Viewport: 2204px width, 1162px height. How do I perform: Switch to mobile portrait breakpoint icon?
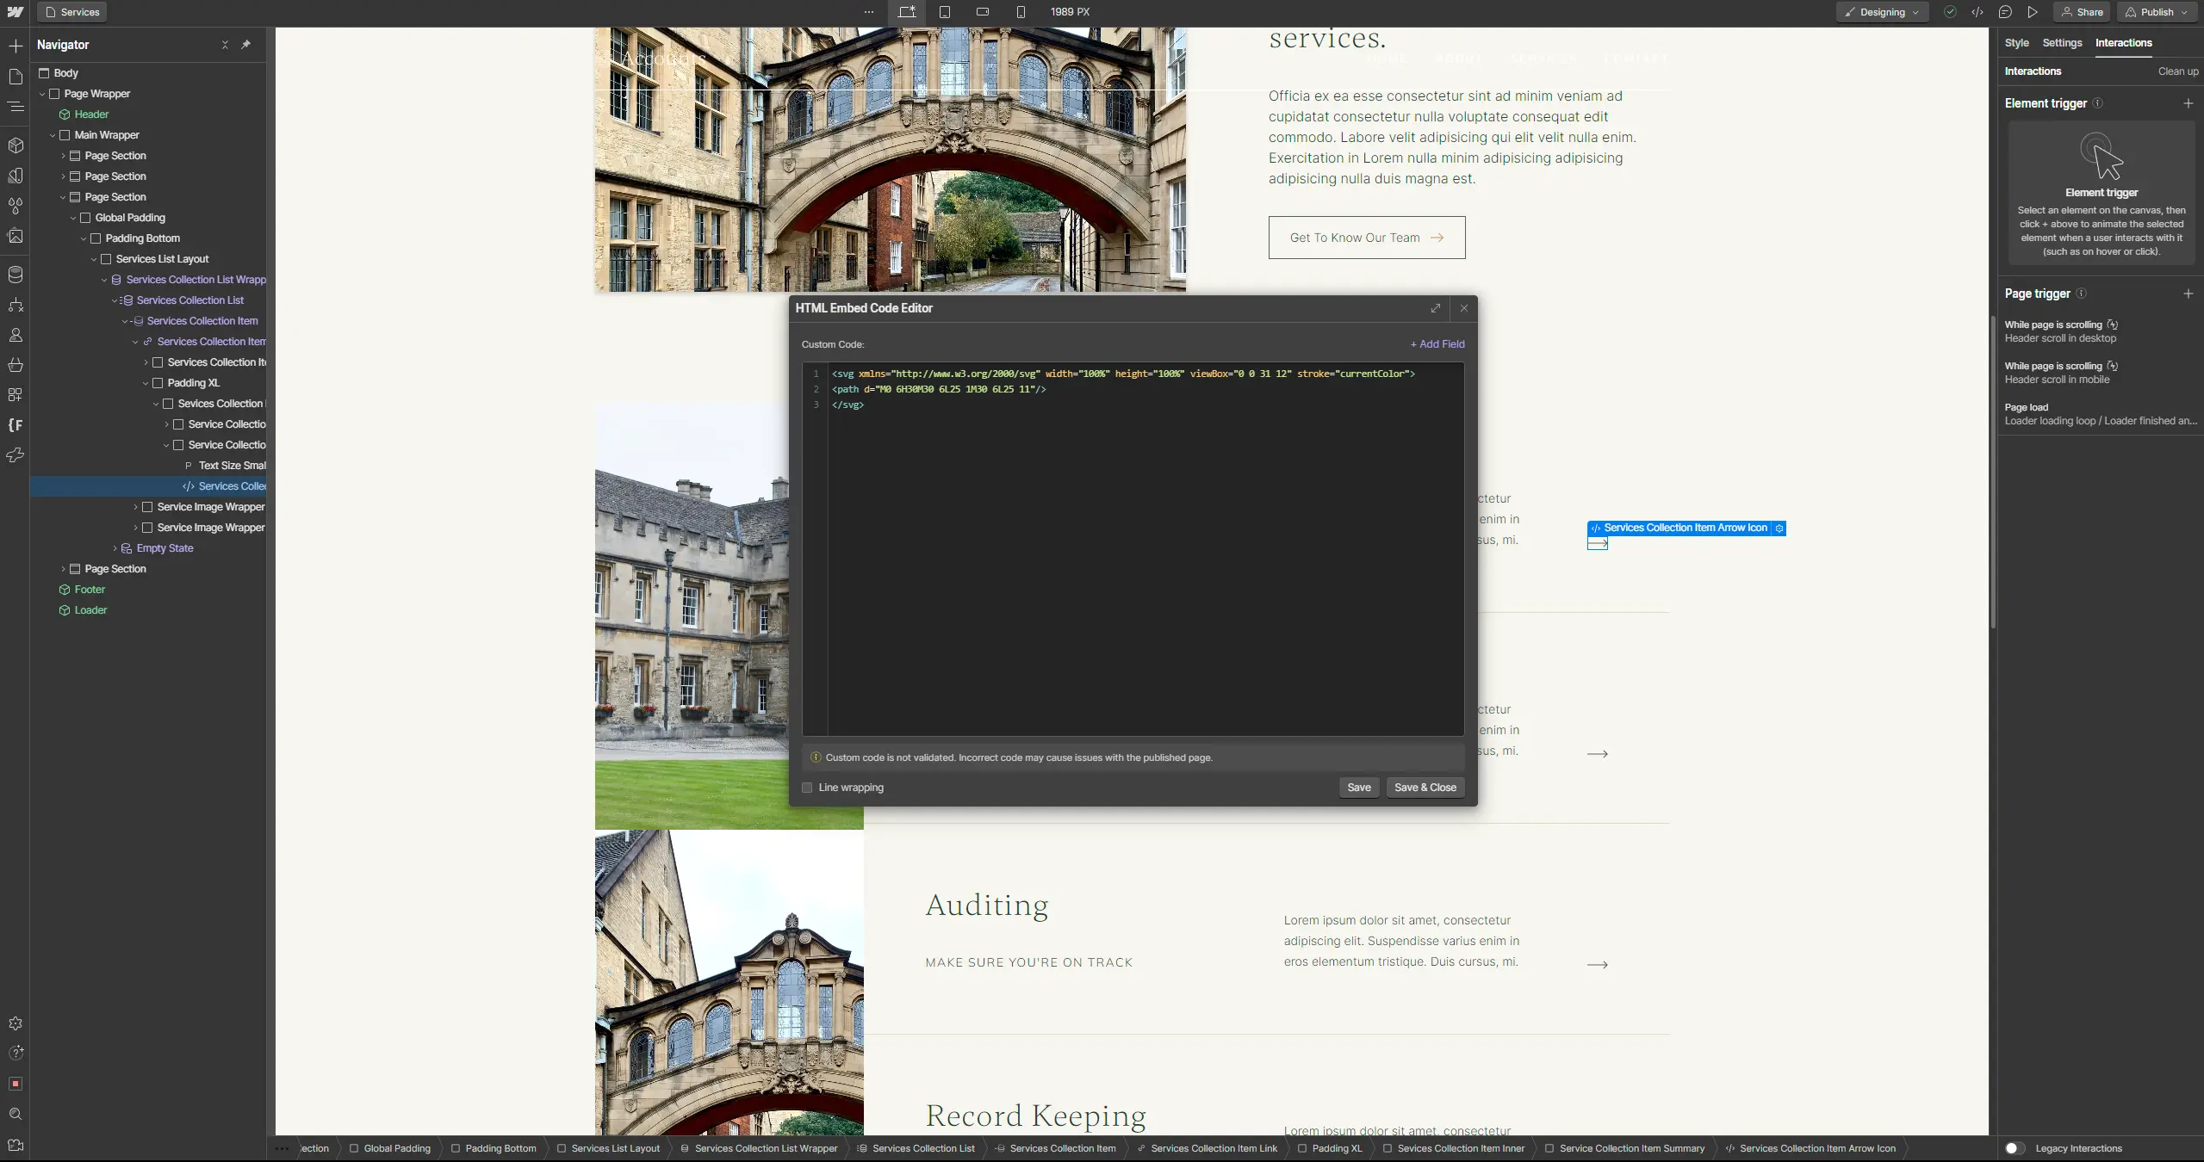pos(1021,12)
